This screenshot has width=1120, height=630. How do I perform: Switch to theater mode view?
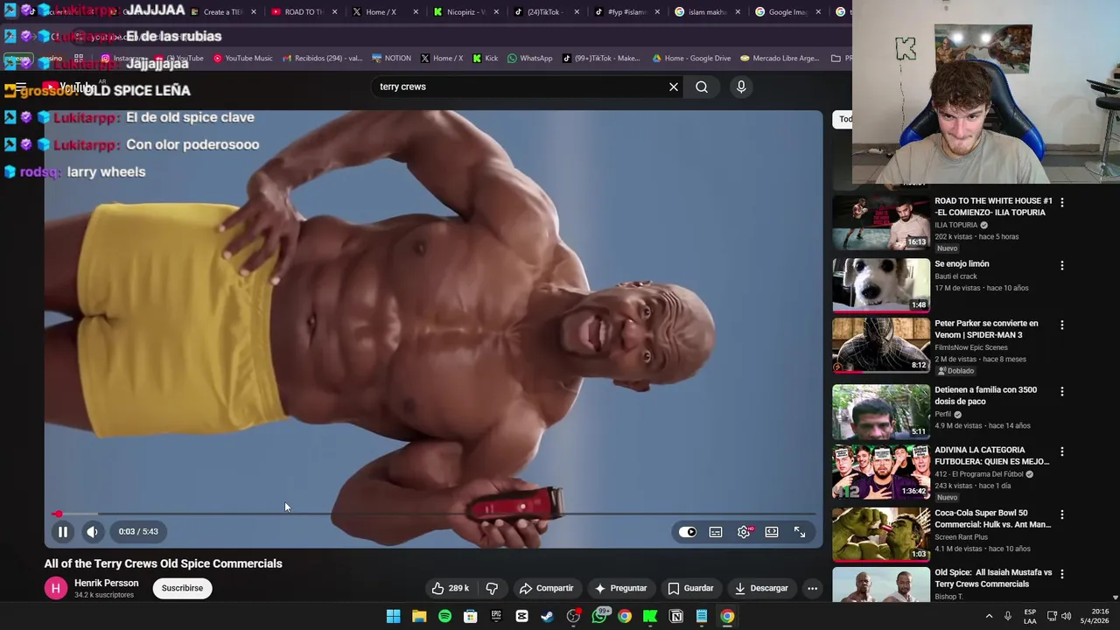pos(772,532)
